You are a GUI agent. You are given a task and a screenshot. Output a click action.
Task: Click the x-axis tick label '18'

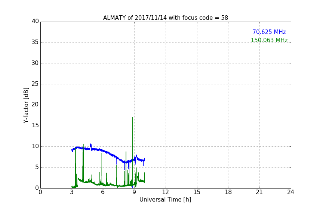(x=228, y=192)
